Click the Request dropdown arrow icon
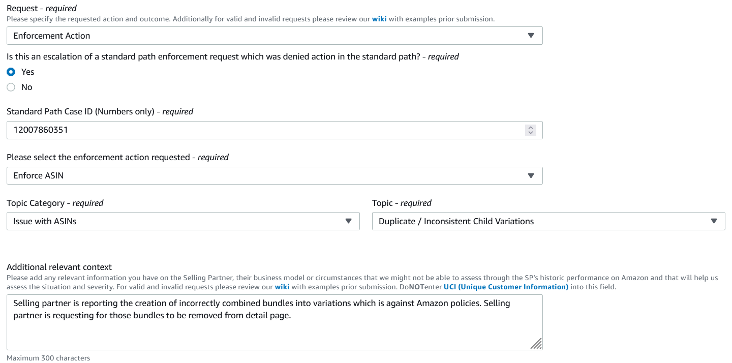The width and height of the screenshot is (732, 363). coord(531,36)
